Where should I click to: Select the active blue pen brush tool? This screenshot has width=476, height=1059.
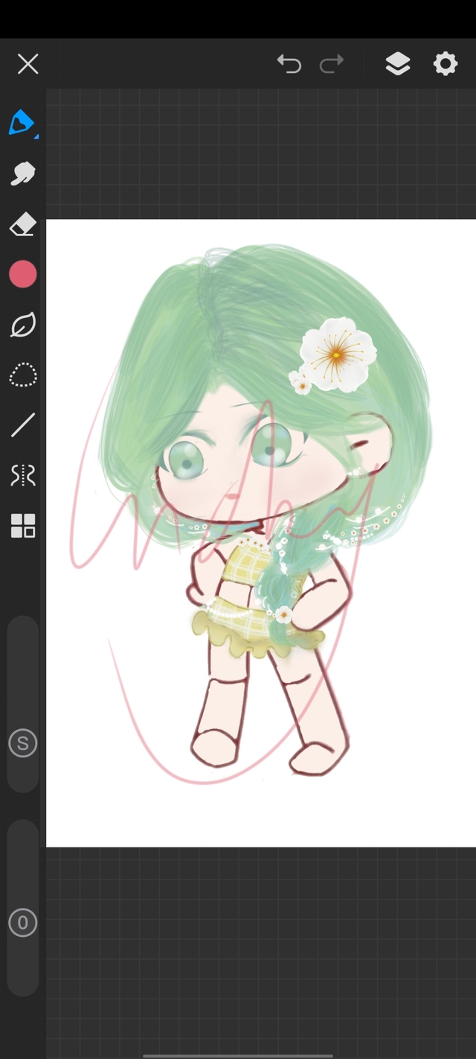[21, 122]
